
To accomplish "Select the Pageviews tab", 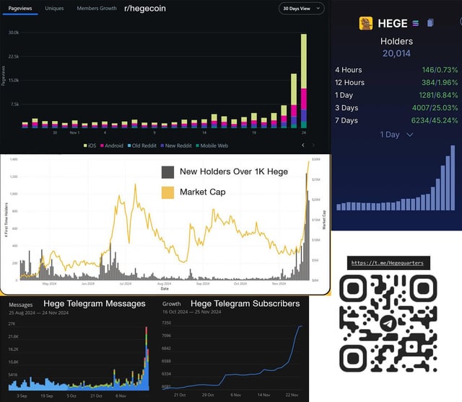I will click(19, 9).
